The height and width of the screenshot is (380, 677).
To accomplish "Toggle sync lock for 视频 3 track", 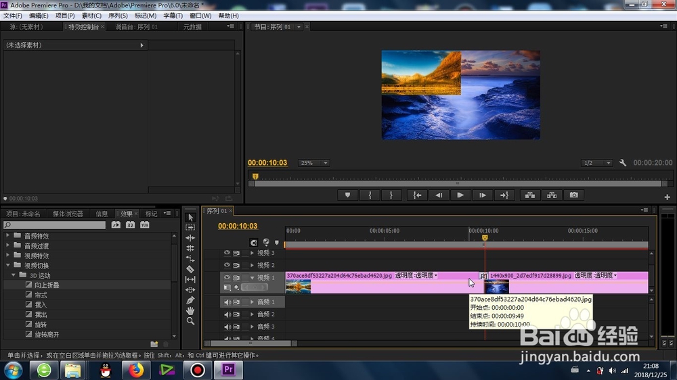I will [x=236, y=253].
